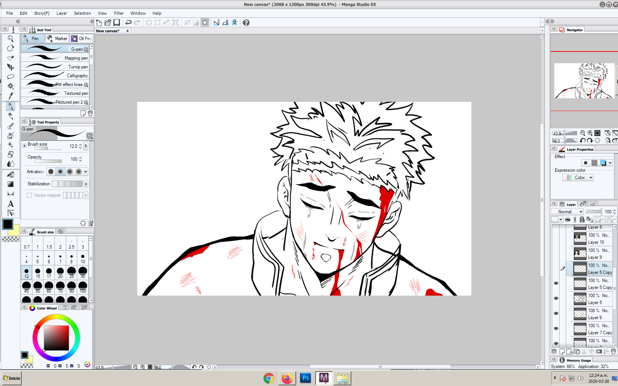
Task: Select the Pen tool in toolbox
Action: [11, 107]
